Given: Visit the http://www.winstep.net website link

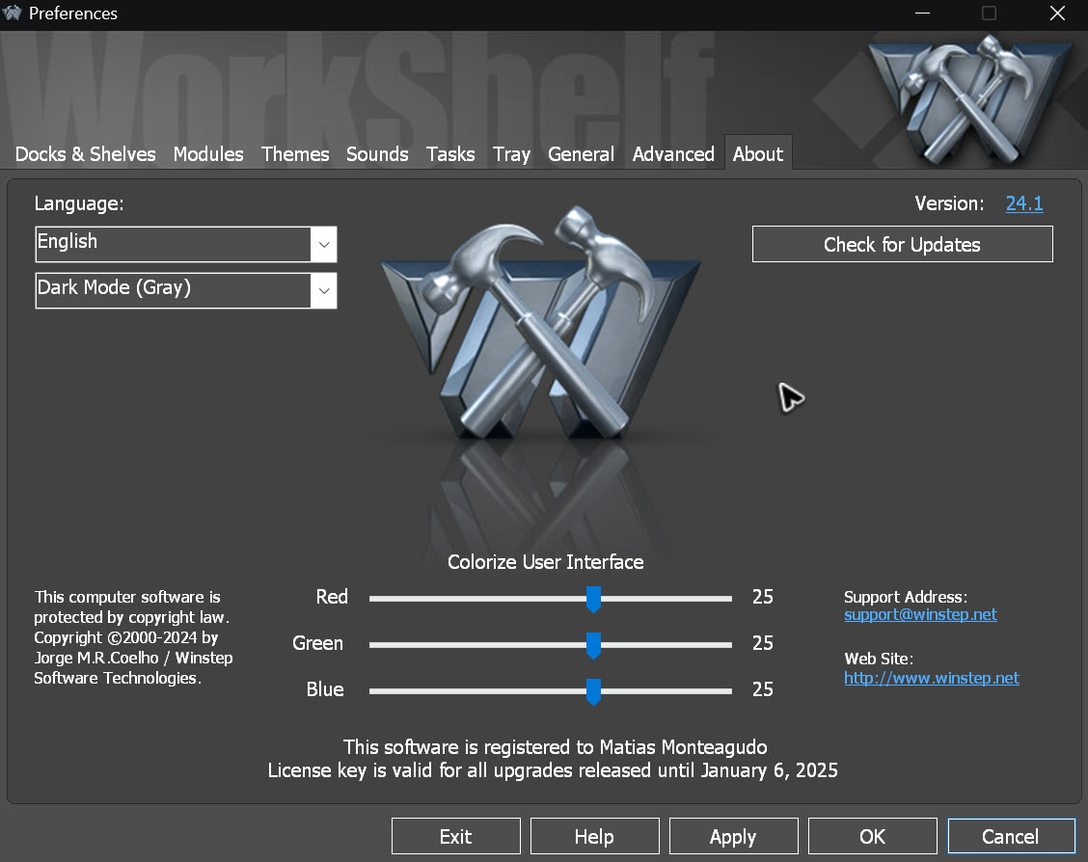Looking at the screenshot, I should tap(931, 678).
